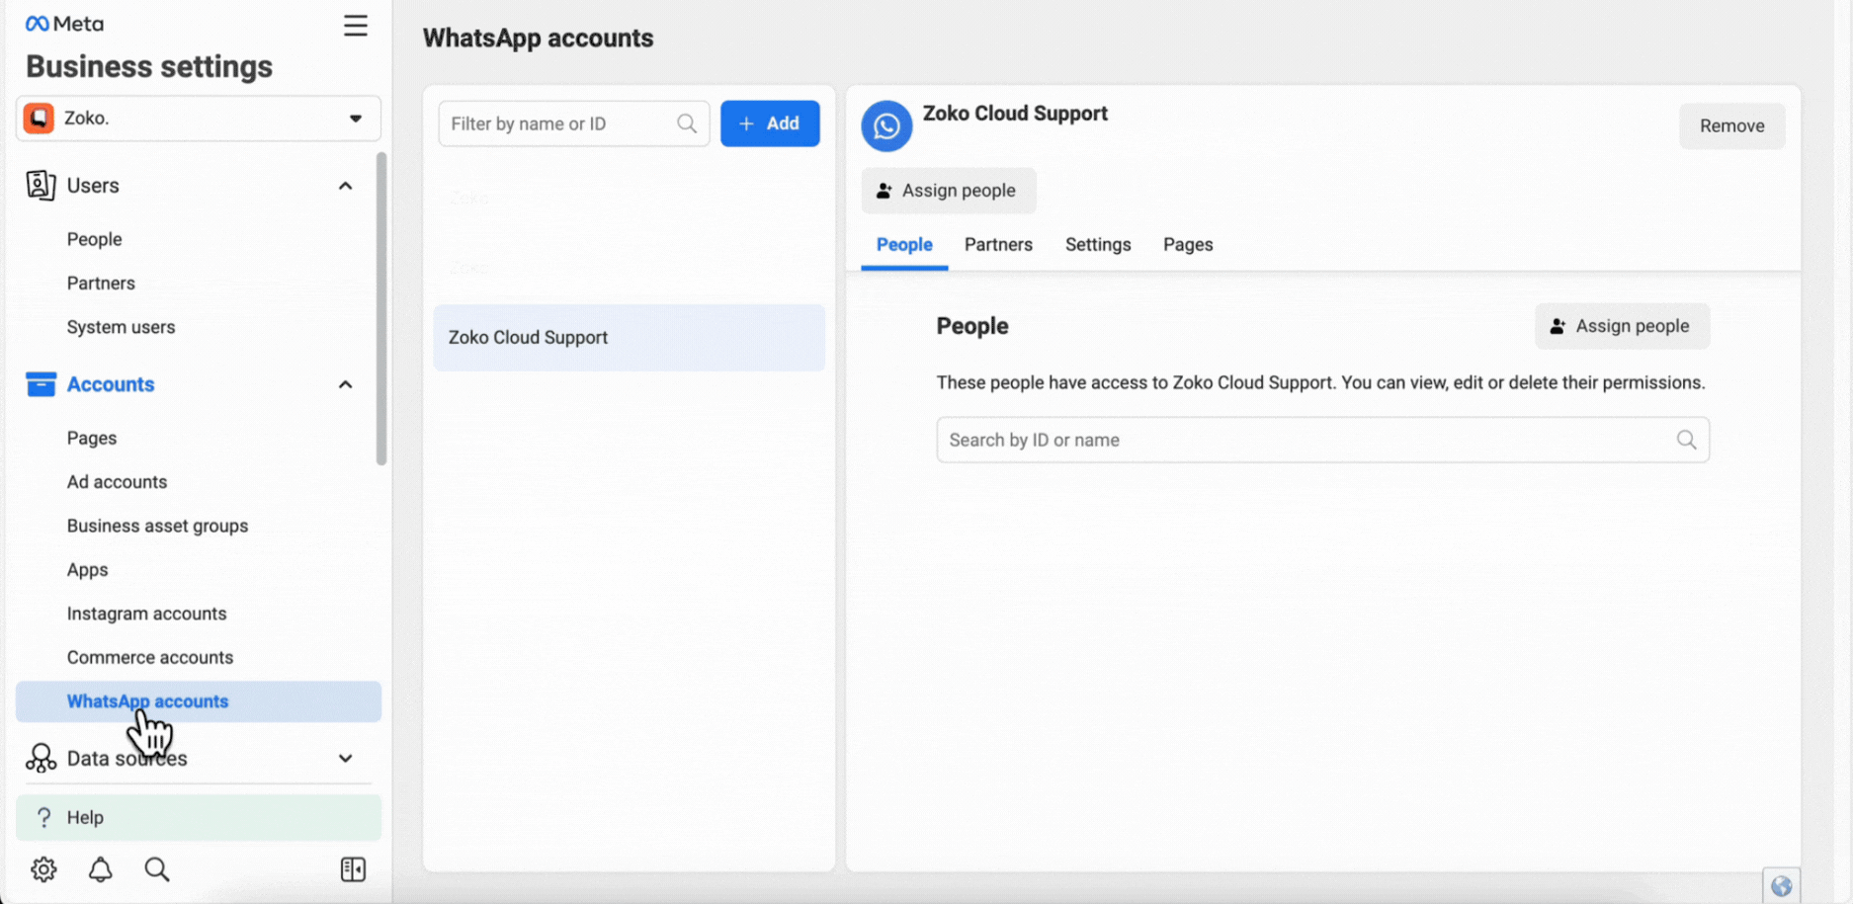Screen dimensions: 1853x904
Task: Open the hamburger menu icon
Action: (x=356, y=26)
